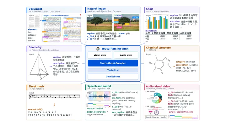Screen dimensions: 226x127
Task: Click the SMILES string 'Cn1c(=O)c2c'
Action: pyautogui.click(x=183, y=68)
